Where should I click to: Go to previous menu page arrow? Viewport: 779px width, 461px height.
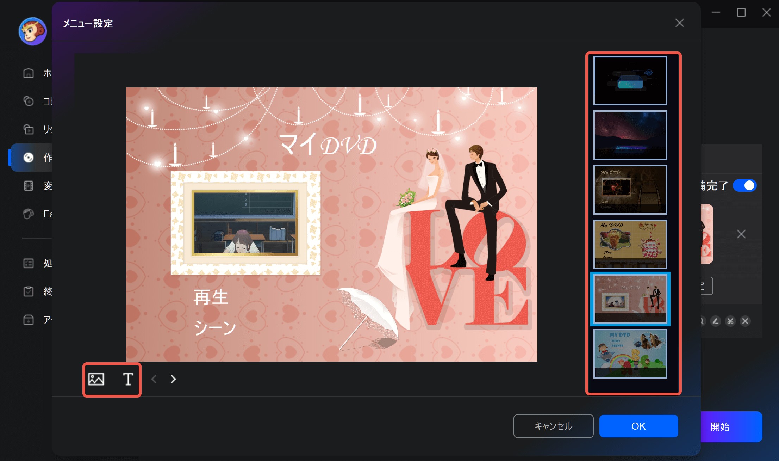154,379
